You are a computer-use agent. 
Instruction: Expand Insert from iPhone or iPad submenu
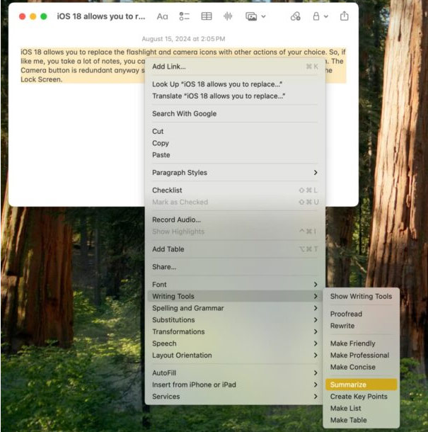point(235,385)
